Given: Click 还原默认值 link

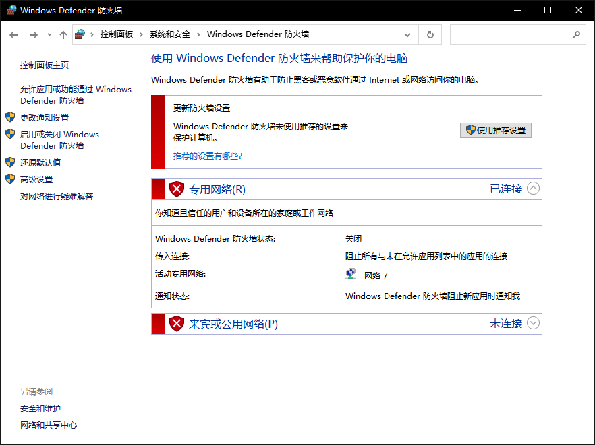Looking at the screenshot, I should tap(40, 162).
